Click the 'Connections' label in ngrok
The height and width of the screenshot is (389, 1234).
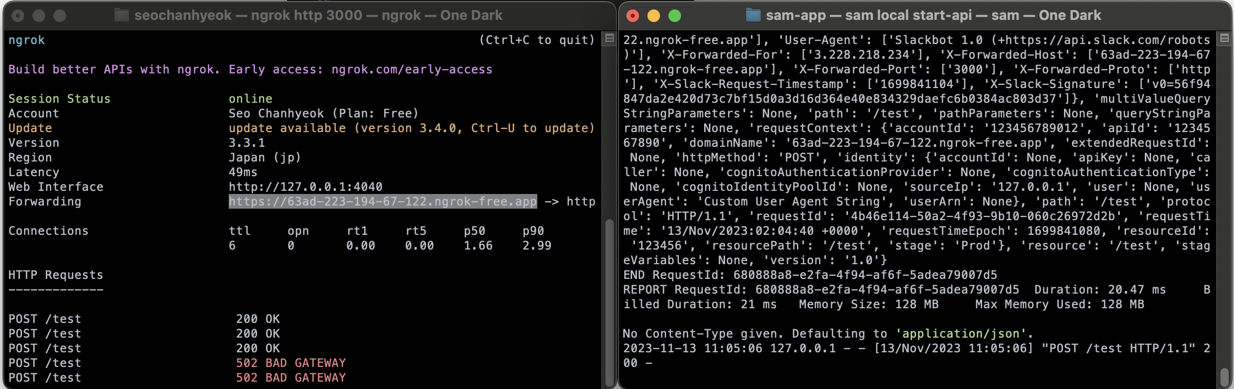tap(48, 231)
